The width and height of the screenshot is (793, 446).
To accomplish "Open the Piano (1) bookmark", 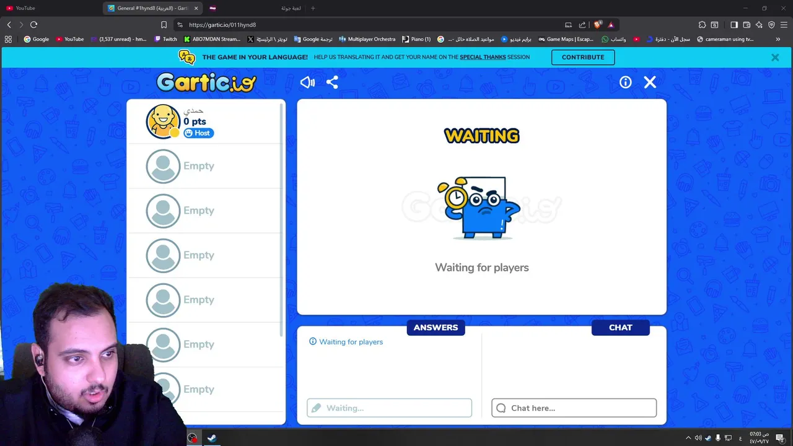I will point(416,39).
